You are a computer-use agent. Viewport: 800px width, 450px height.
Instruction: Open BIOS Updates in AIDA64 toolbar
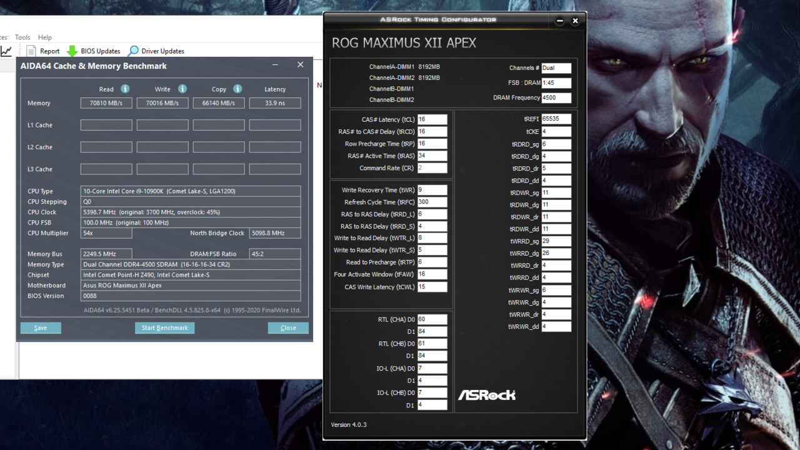93,51
